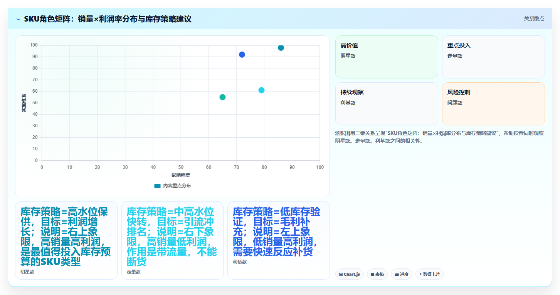This screenshot has height=295, width=560.
Task: Open the 重点投入 走量款 quadrant card
Action: click(x=493, y=57)
